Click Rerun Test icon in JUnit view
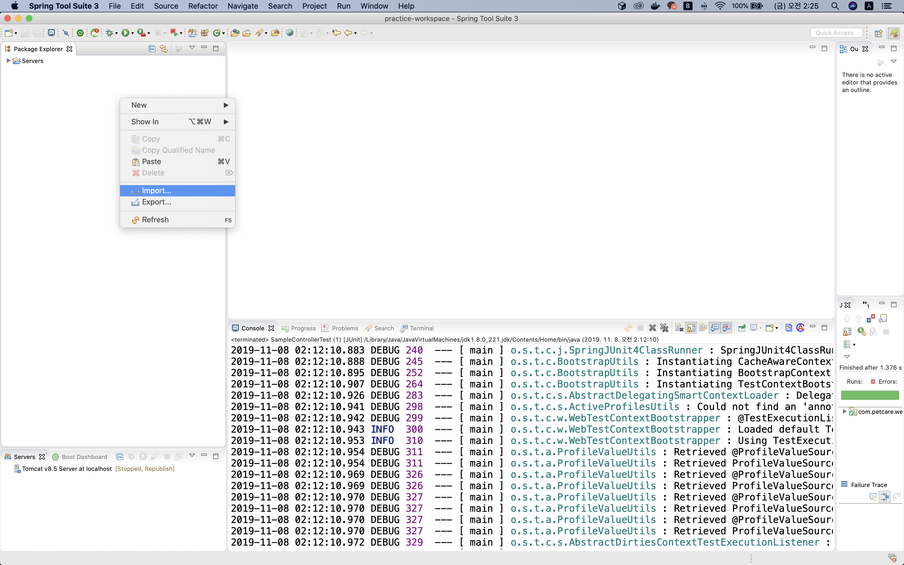 (x=861, y=332)
